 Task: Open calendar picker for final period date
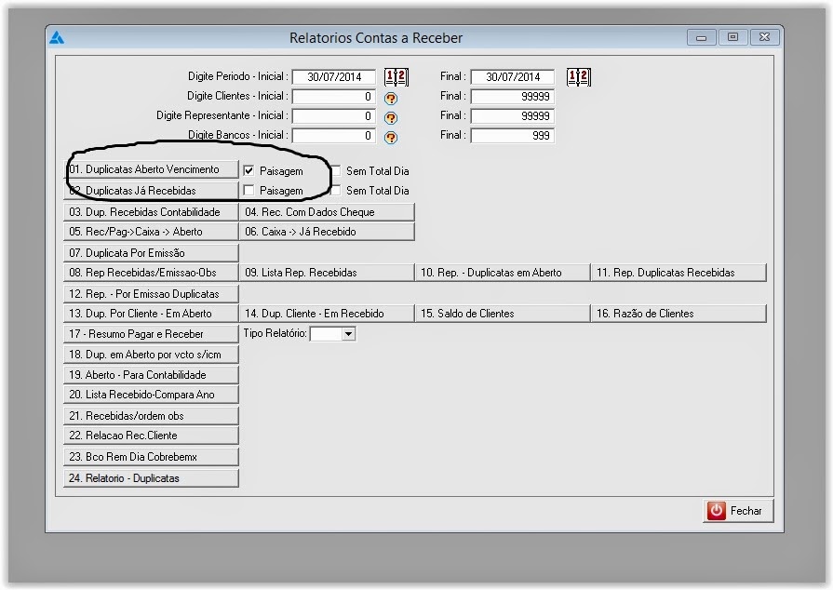pyautogui.click(x=579, y=77)
